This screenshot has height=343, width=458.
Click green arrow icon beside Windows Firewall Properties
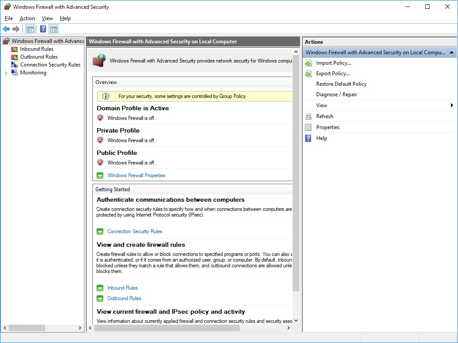[x=100, y=175]
